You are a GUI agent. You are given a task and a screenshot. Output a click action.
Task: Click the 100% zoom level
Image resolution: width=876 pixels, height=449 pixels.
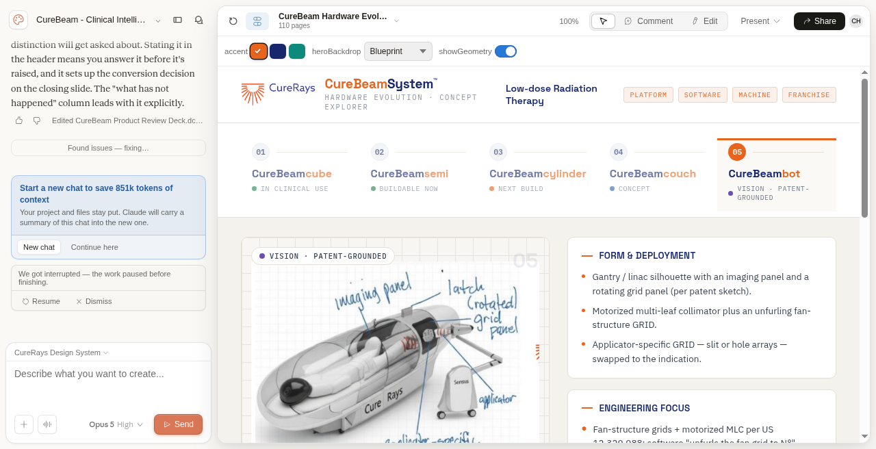(x=569, y=21)
